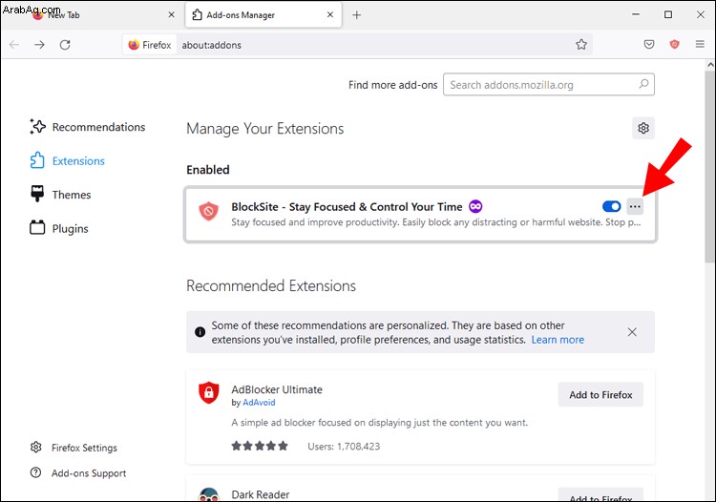The width and height of the screenshot is (716, 502).
Task: Add AdBlocker Ultimate to Firefox
Action: coord(600,395)
